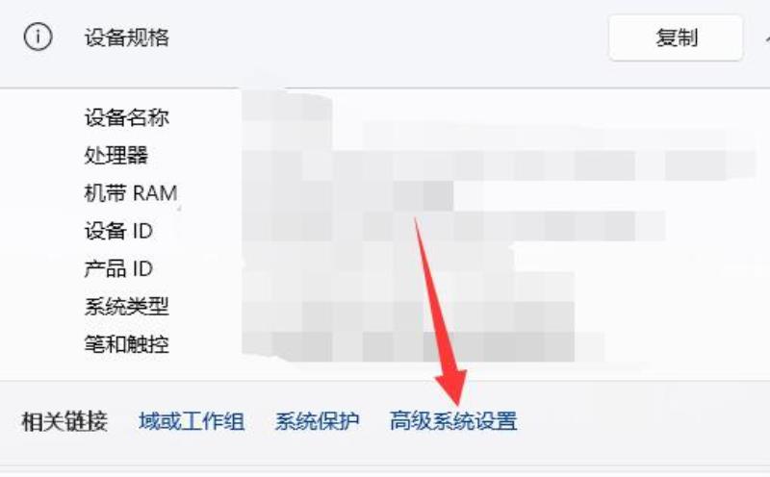Click the 复制 button
770x477 pixels.
676,38
